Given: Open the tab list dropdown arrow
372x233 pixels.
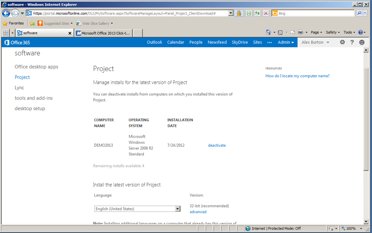Looking at the screenshot, I should pos(13,33).
